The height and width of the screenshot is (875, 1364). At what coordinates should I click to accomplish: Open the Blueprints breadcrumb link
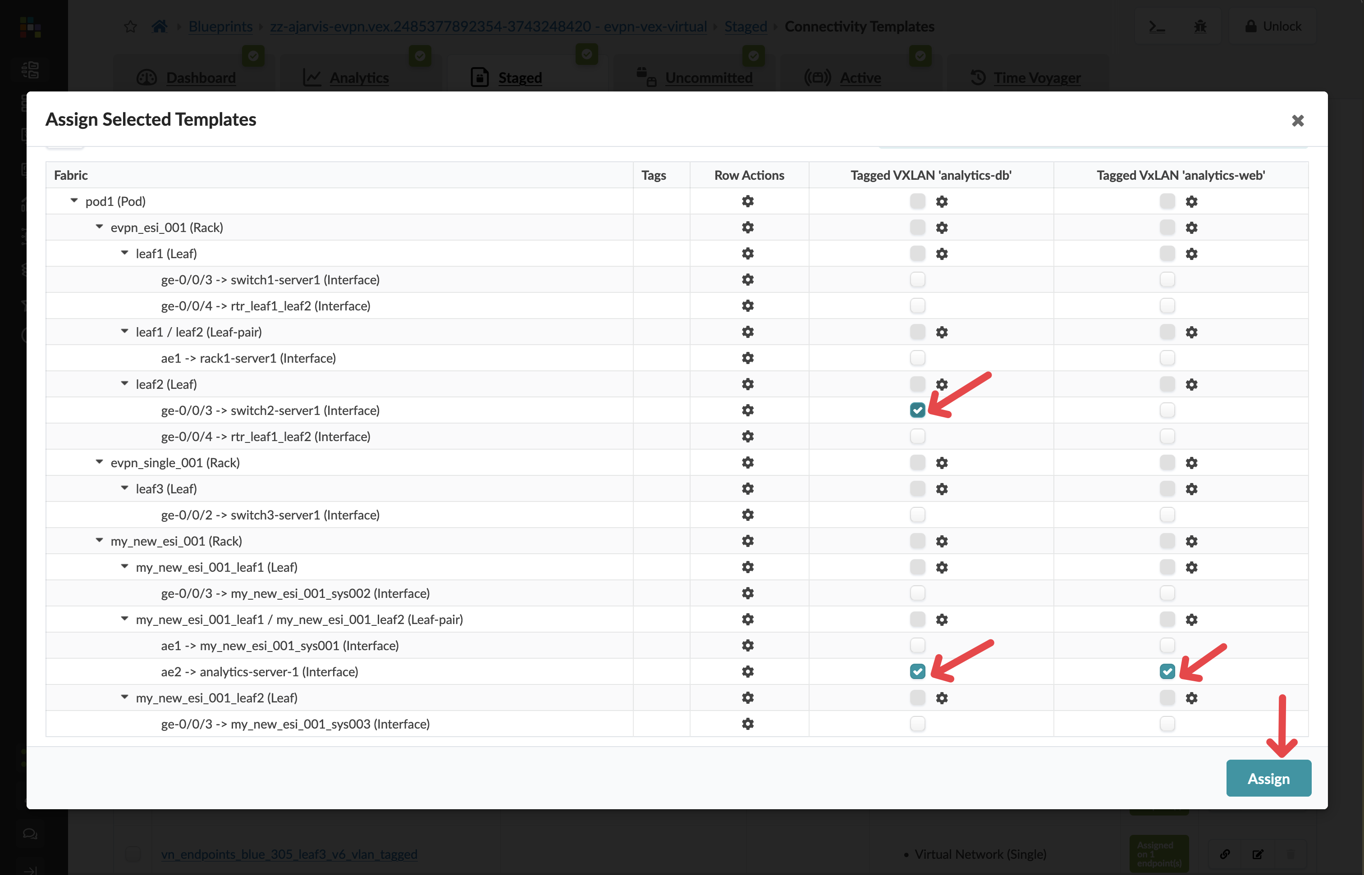click(x=220, y=26)
